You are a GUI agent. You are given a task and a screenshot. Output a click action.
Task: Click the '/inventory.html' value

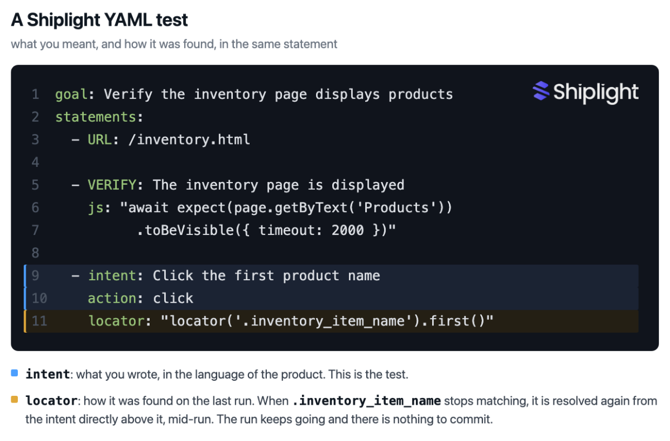tap(189, 140)
